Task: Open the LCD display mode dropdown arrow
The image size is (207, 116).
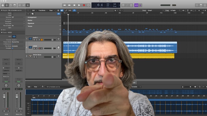Action: pos(119,5)
